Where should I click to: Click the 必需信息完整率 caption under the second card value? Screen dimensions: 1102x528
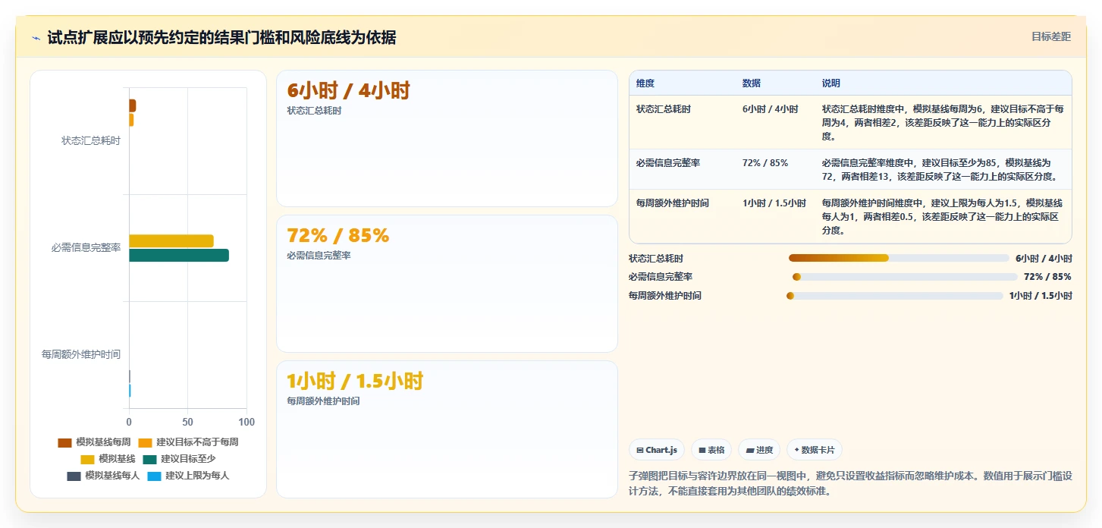pos(319,256)
